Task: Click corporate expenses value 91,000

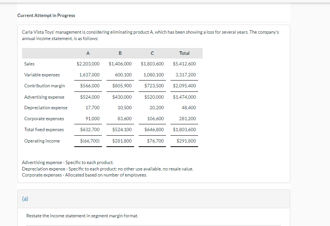Action: (92, 119)
